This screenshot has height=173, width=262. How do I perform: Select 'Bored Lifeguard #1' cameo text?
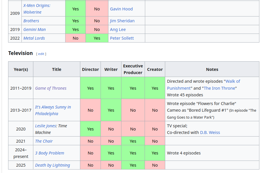pyautogui.click(x=208, y=110)
